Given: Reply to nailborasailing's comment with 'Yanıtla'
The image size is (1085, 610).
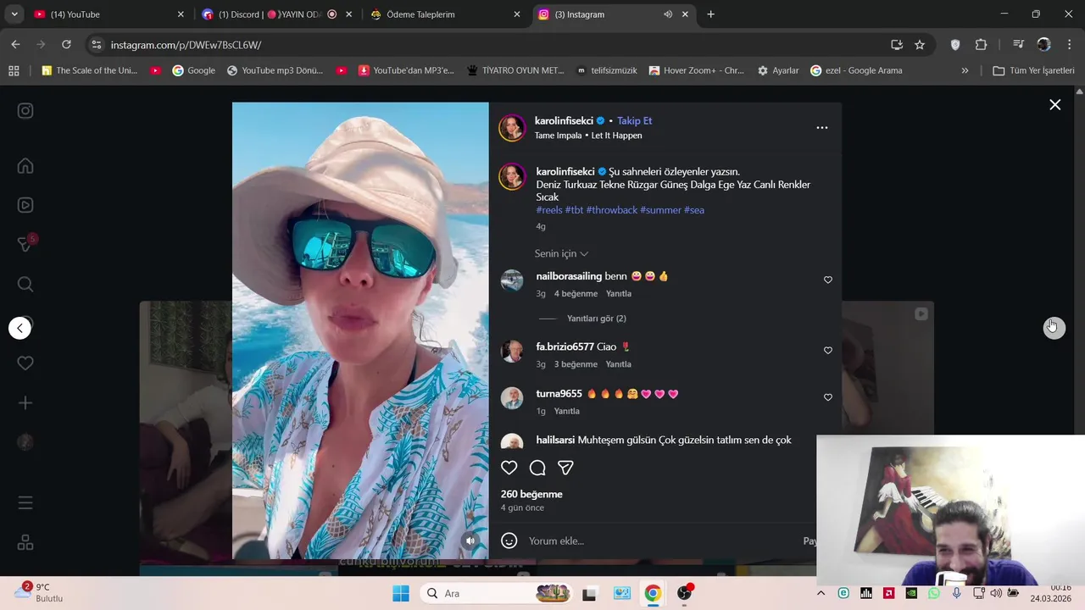Looking at the screenshot, I should tap(618, 294).
